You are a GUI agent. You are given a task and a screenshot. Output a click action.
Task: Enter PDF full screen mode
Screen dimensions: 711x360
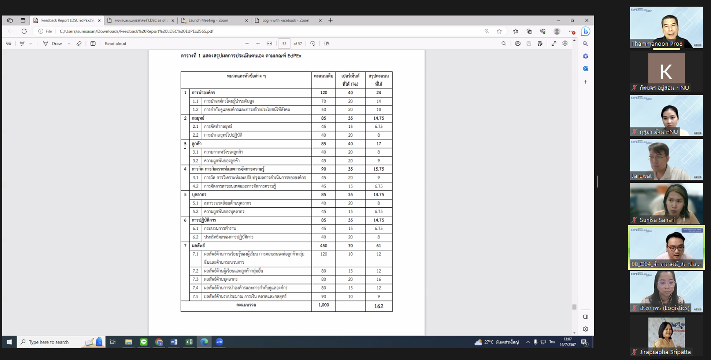point(554,44)
